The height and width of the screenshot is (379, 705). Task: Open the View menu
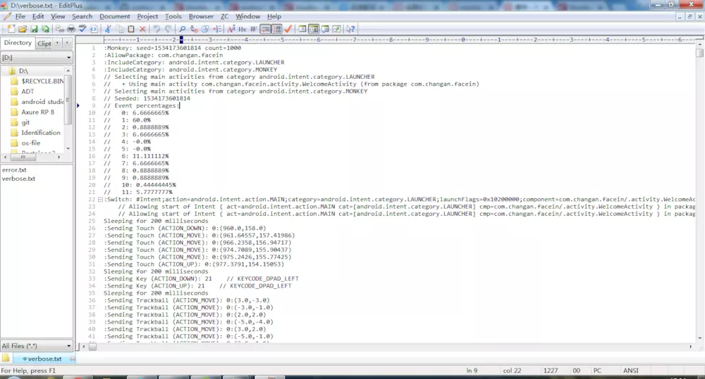click(58, 16)
